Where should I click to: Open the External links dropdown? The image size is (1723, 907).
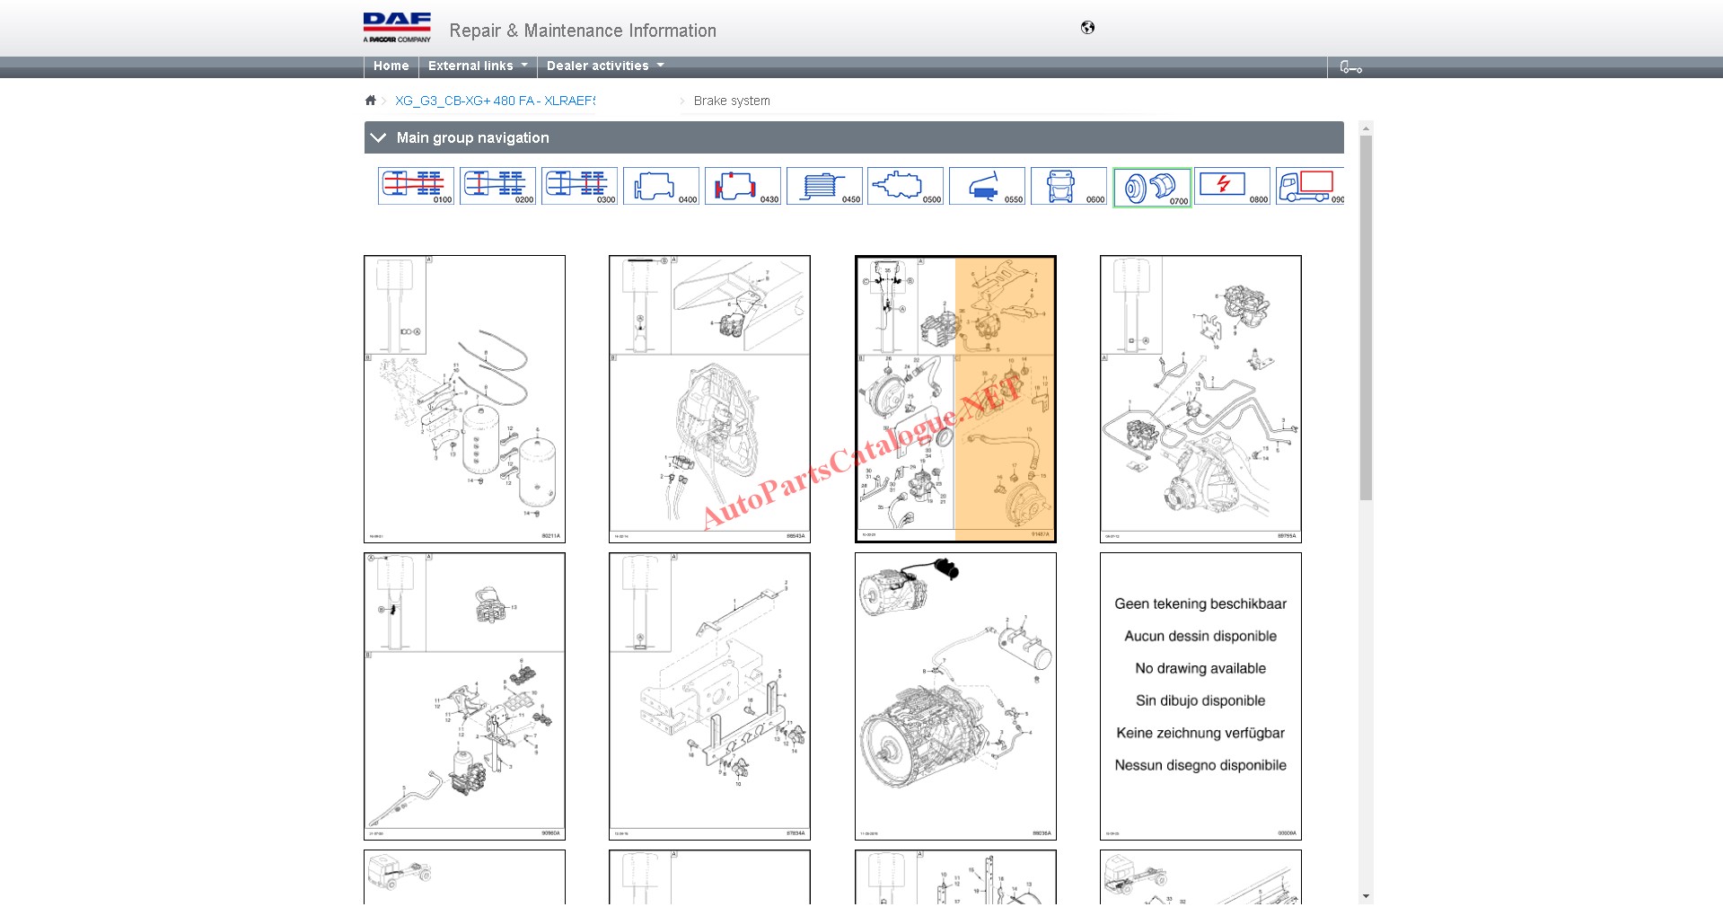point(477,66)
